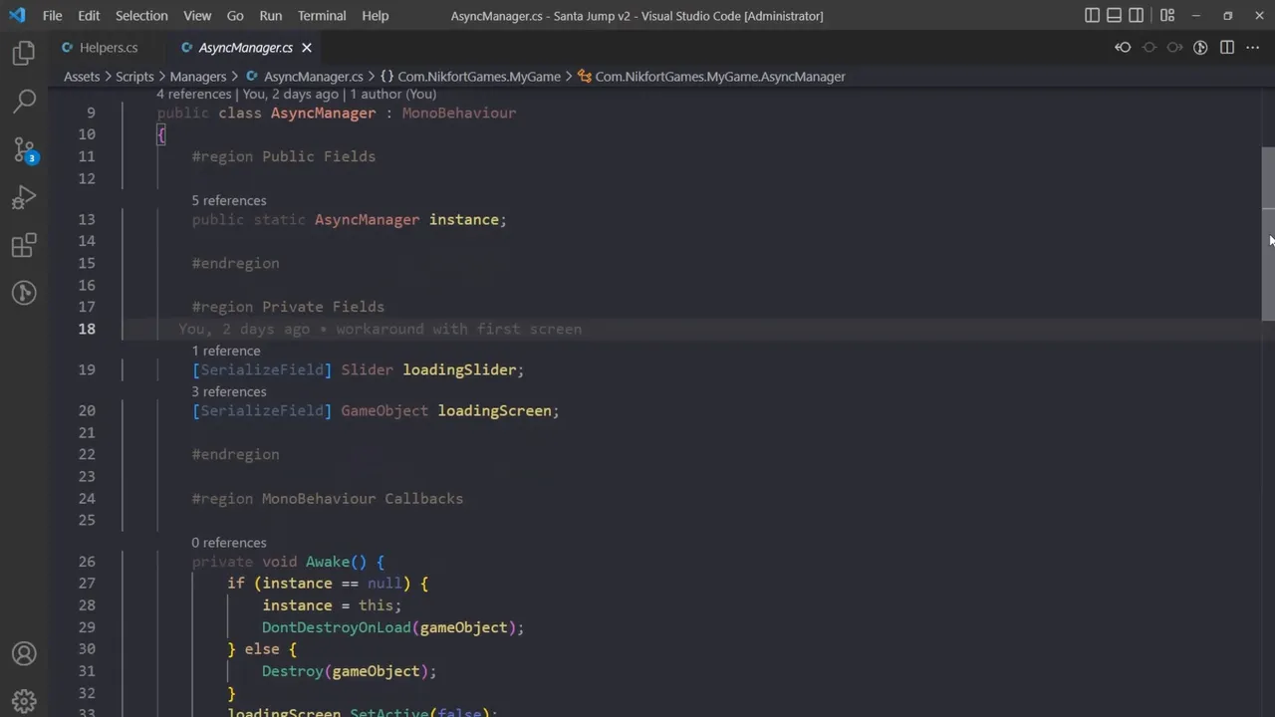Open next change GitLens arrow icon
This screenshot has width=1275, height=717.
pyautogui.click(x=1174, y=48)
